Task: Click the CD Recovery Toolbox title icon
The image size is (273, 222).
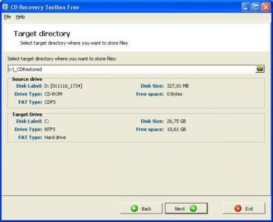Action: pyautogui.click(x=5, y=7)
